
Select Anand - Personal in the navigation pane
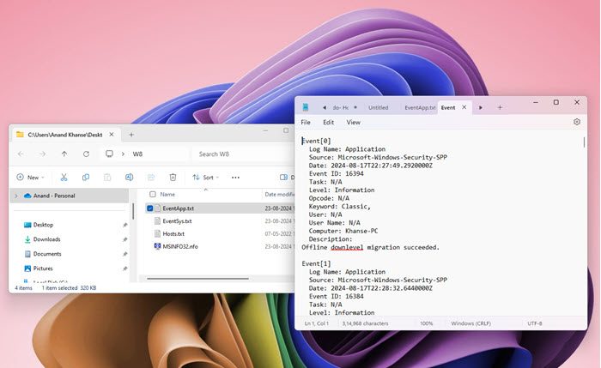pos(70,196)
